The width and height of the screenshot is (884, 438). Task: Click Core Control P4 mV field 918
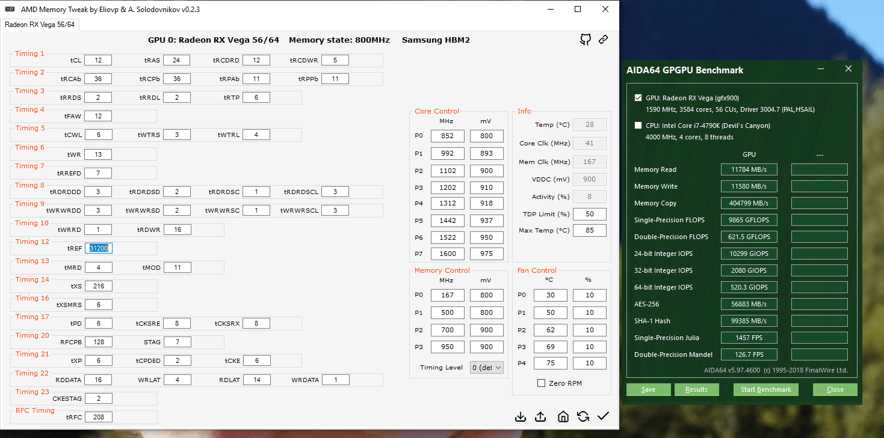pyautogui.click(x=486, y=204)
